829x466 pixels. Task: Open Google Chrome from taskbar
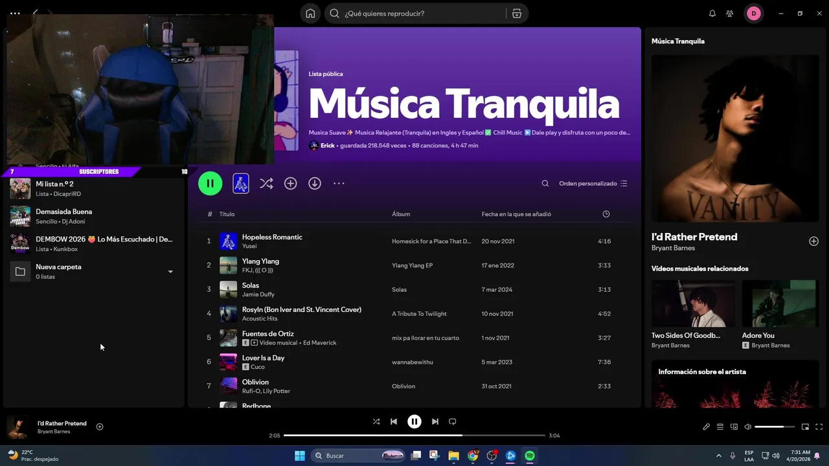473,456
